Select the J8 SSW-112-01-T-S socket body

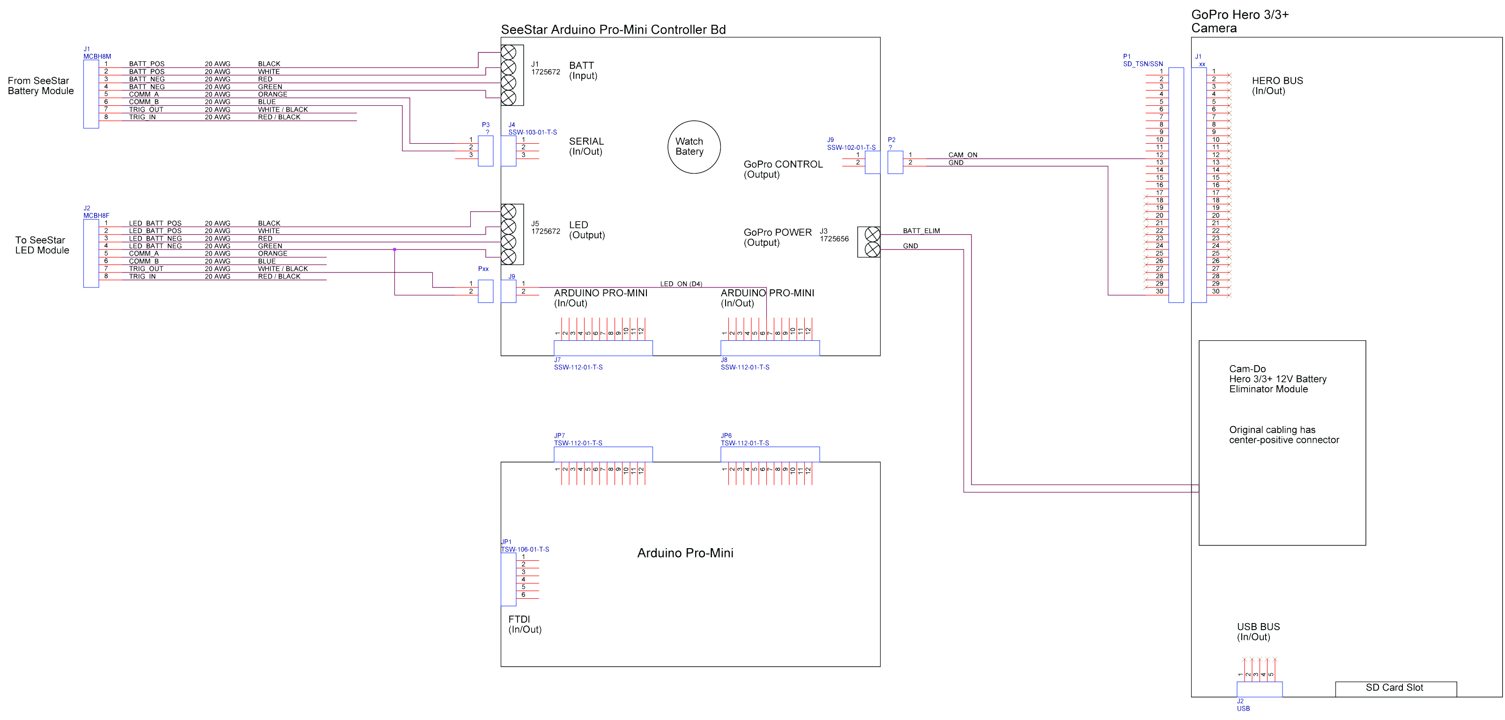pos(770,348)
